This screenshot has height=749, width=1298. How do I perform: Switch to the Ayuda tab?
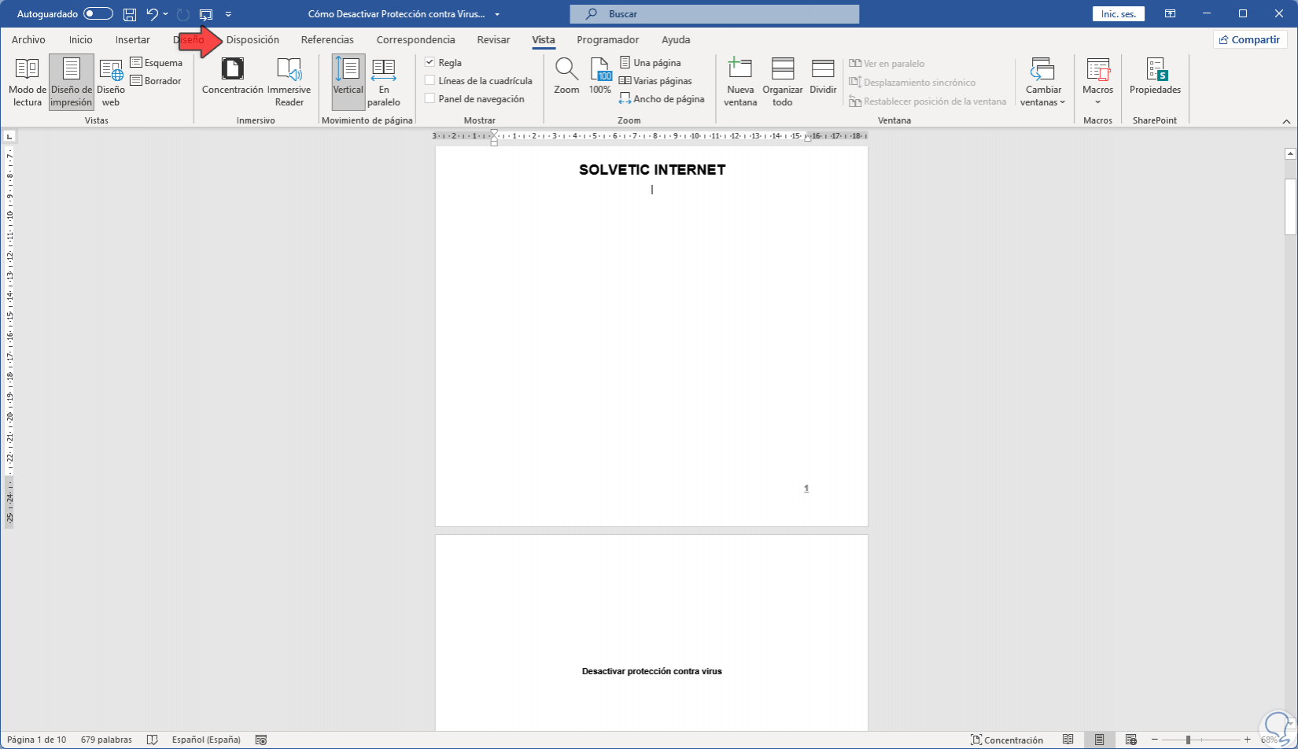(676, 39)
